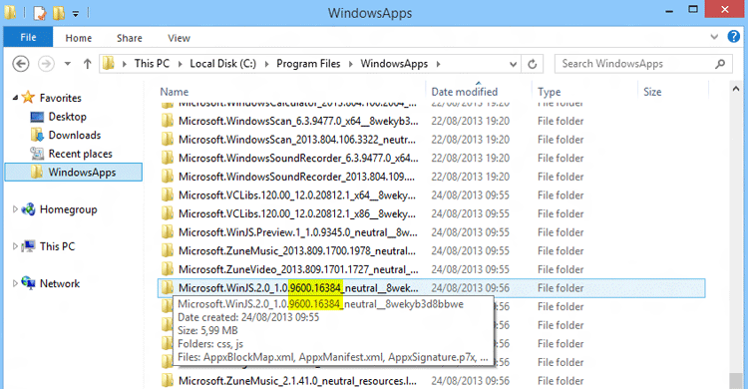Expand the address bar history dropdown

pos(513,64)
